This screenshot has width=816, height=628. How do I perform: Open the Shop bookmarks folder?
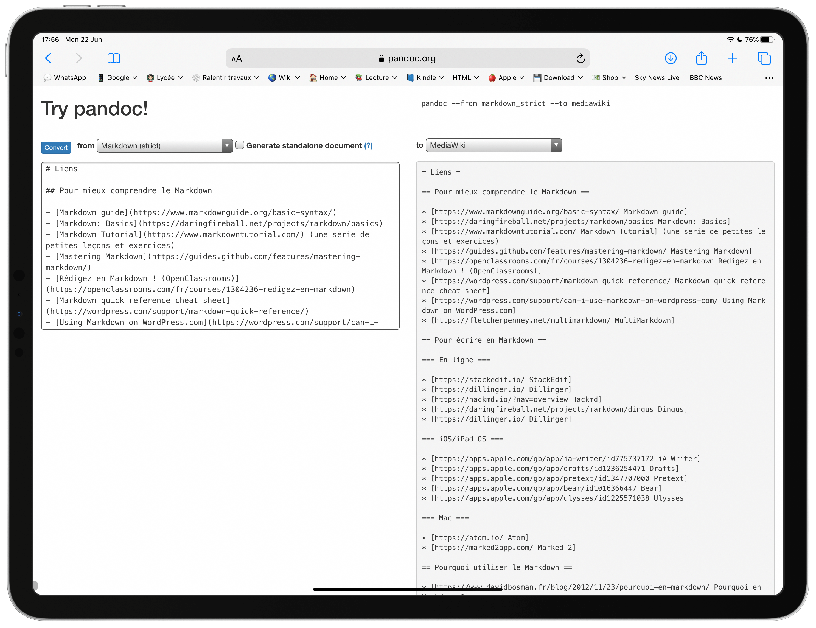[x=609, y=78]
